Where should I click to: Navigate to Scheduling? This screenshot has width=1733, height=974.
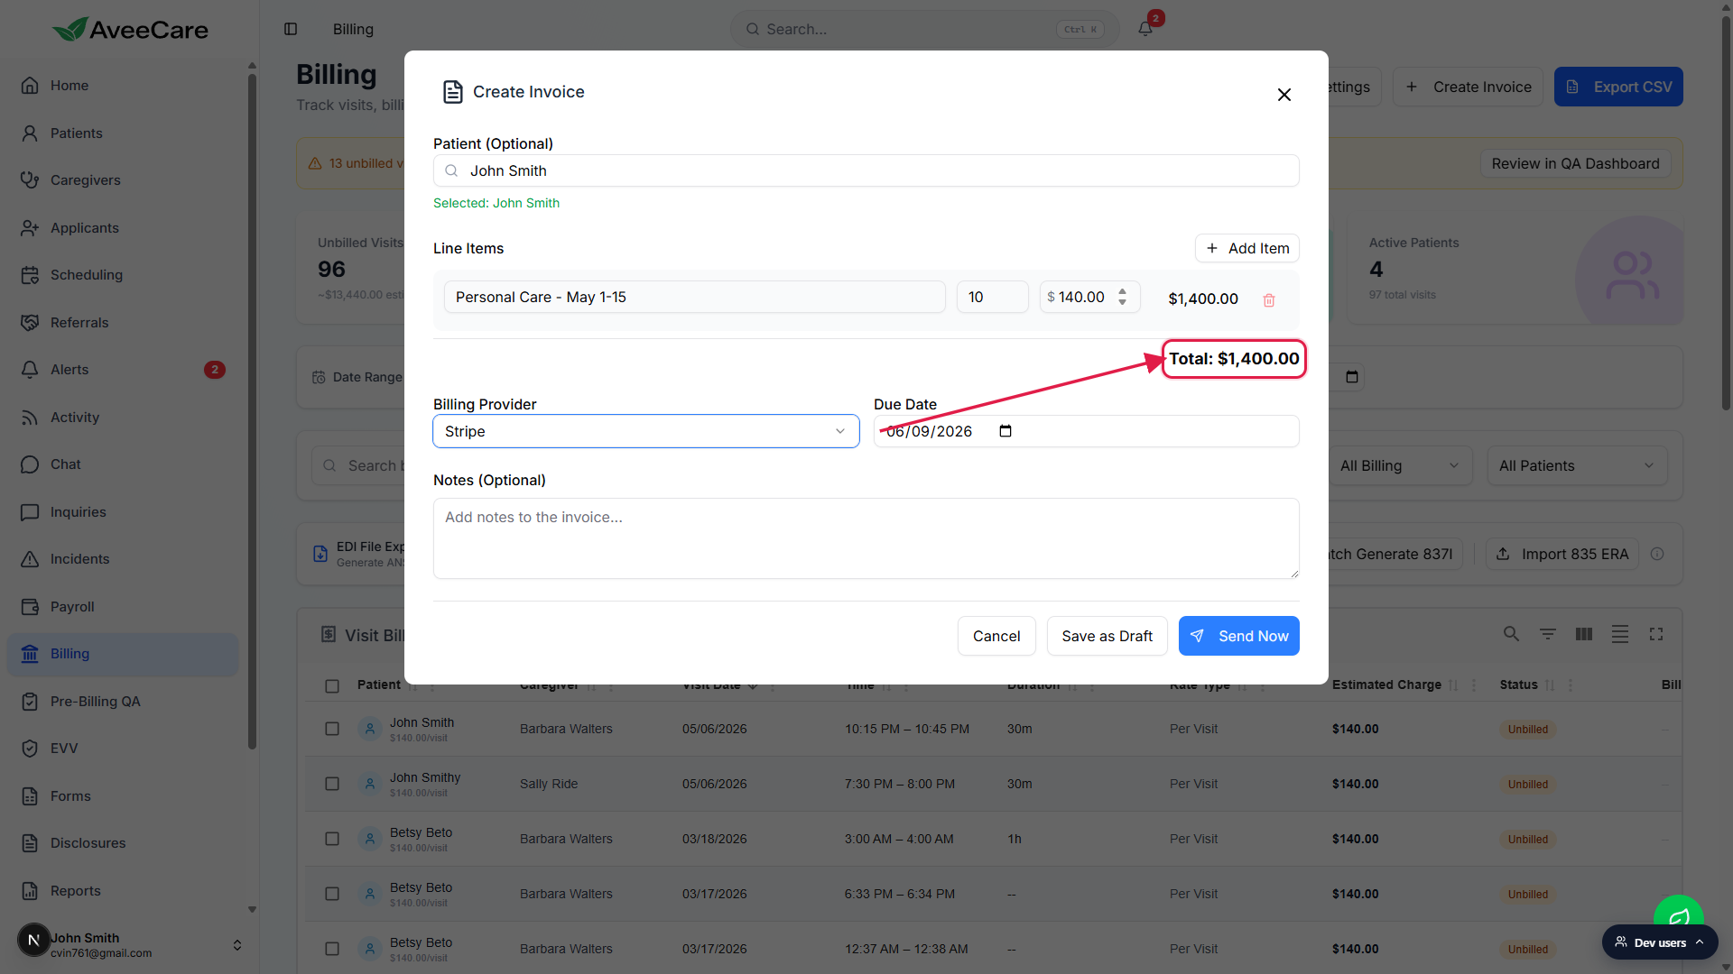point(123,275)
